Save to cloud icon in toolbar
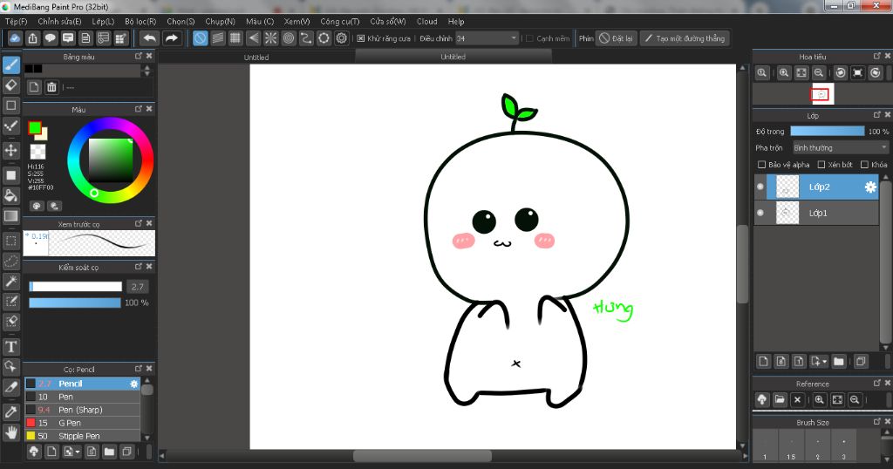The width and height of the screenshot is (893, 469). (x=15, y=38)
